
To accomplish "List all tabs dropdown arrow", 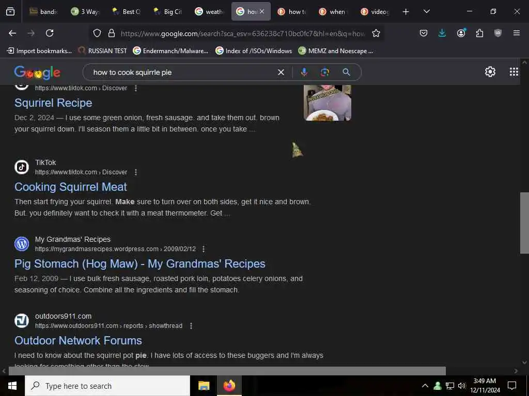I will click(426, 11).
